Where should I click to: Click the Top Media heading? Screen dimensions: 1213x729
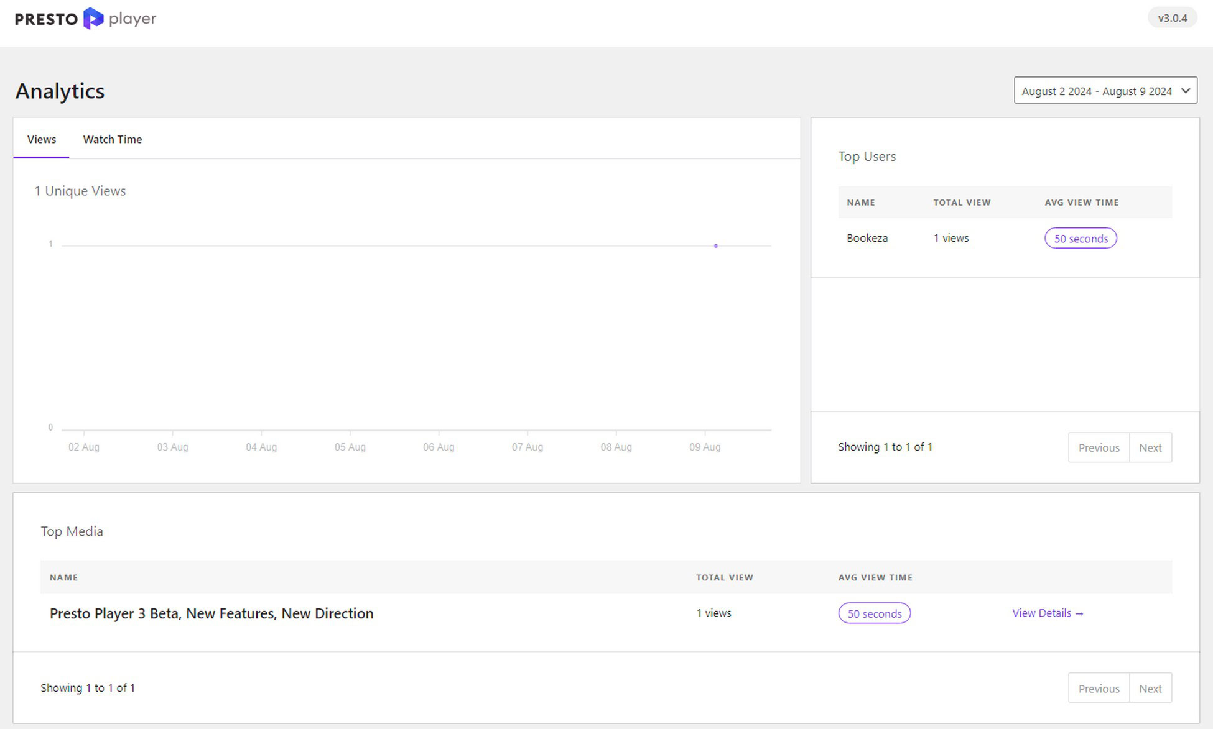pos(72,531)
